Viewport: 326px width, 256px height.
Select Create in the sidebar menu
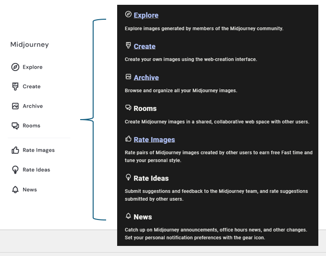click(x=32, y=86)
